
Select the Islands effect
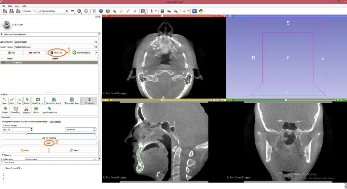point(36,110)
